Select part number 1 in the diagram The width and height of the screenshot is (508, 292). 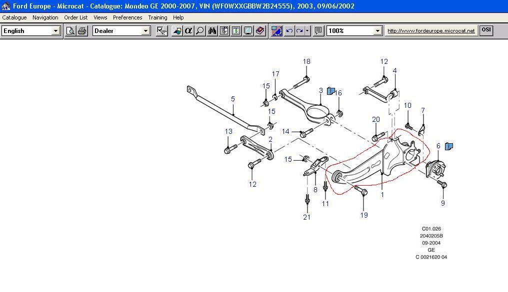click(x=382, y=195)
